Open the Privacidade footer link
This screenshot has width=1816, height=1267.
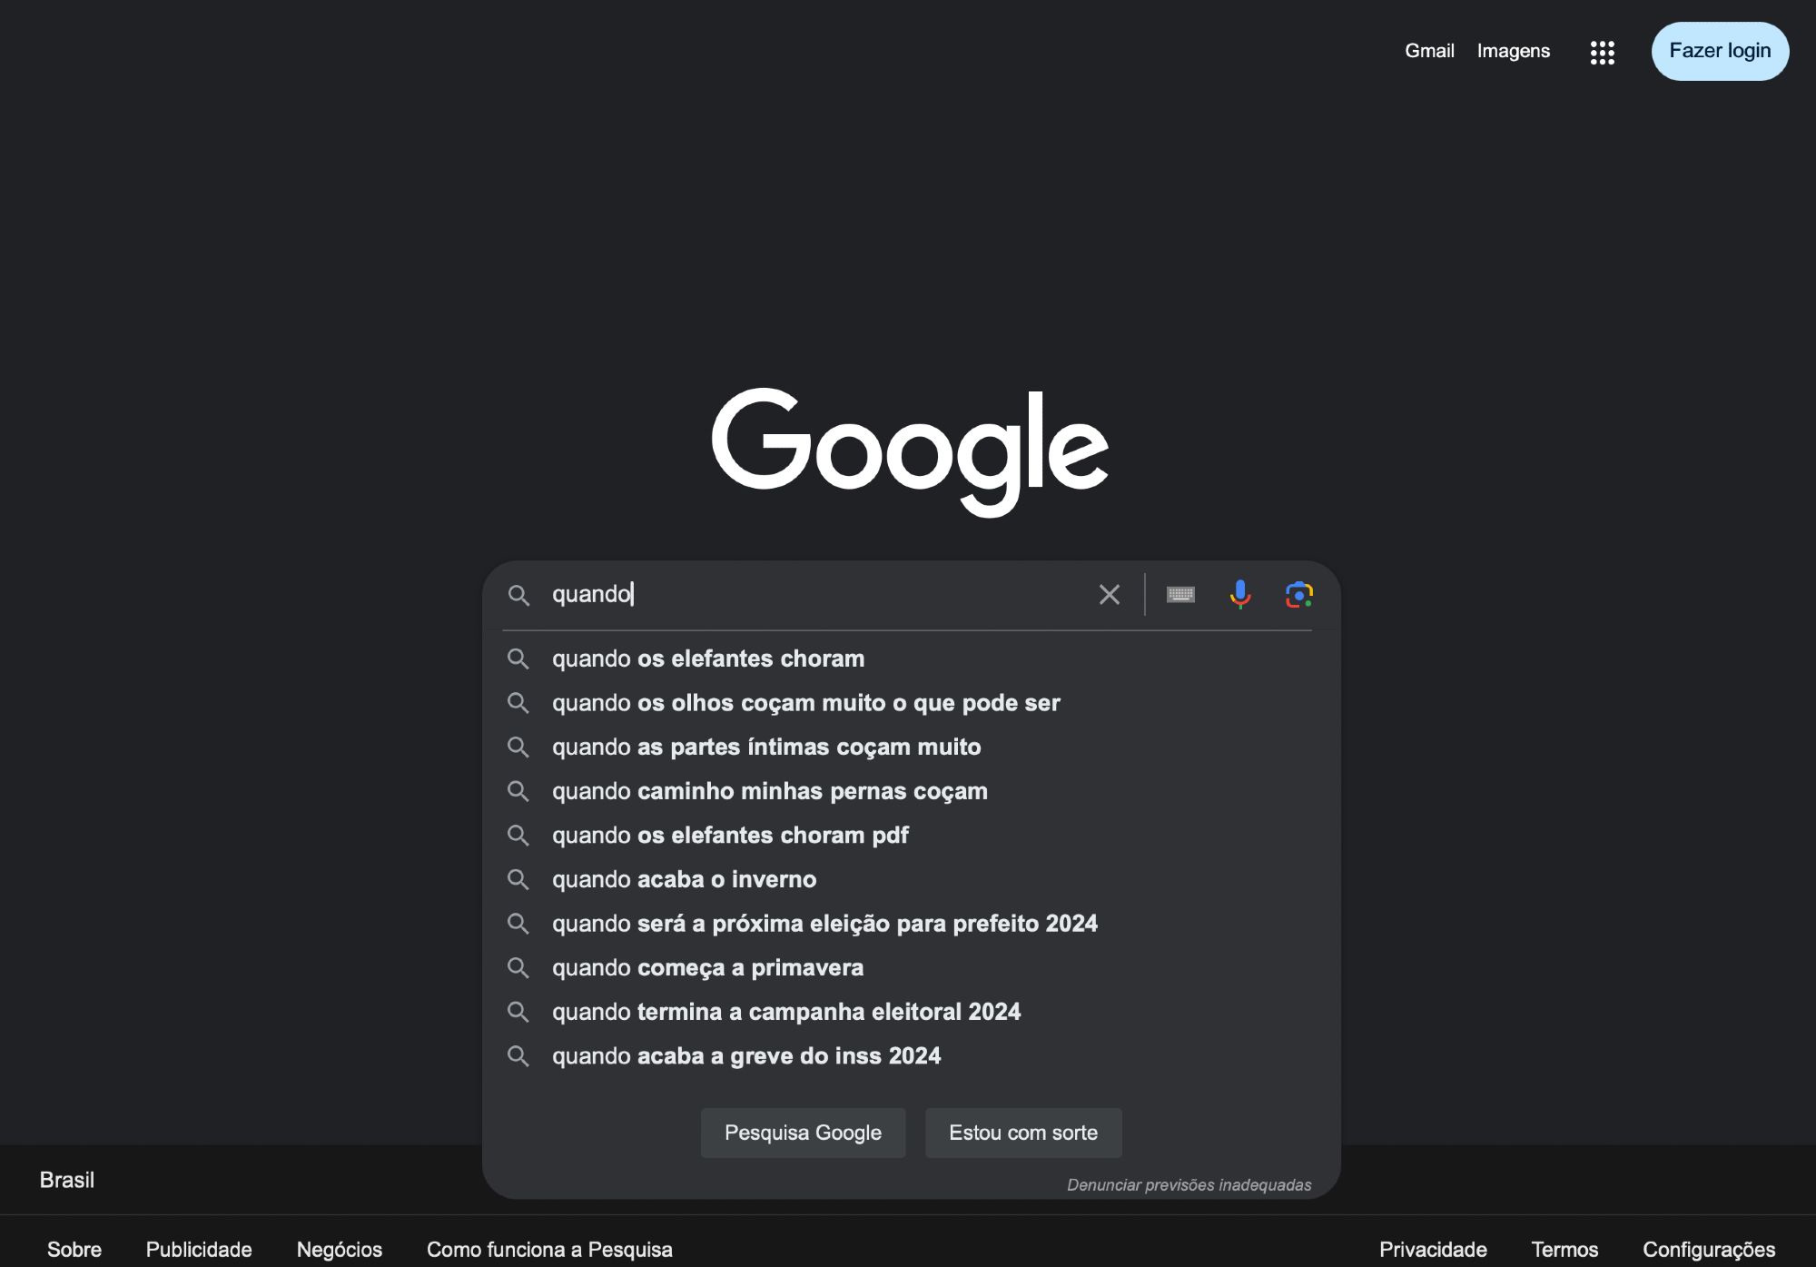[x=1433, y=1249]
